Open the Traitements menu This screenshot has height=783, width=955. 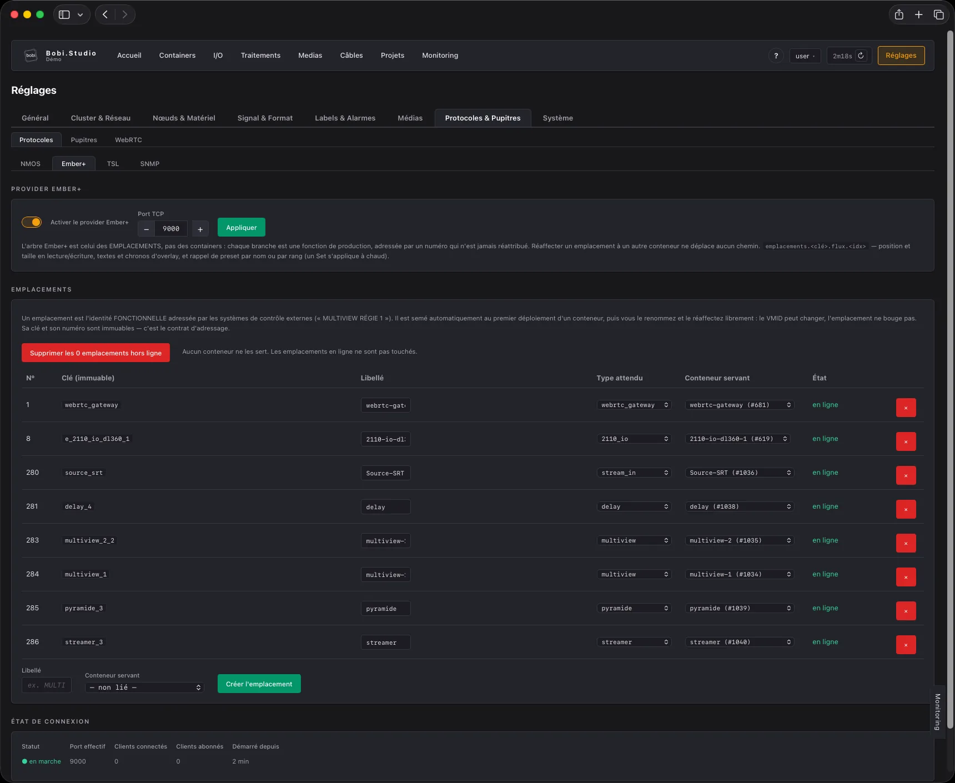tap(260, 56)
